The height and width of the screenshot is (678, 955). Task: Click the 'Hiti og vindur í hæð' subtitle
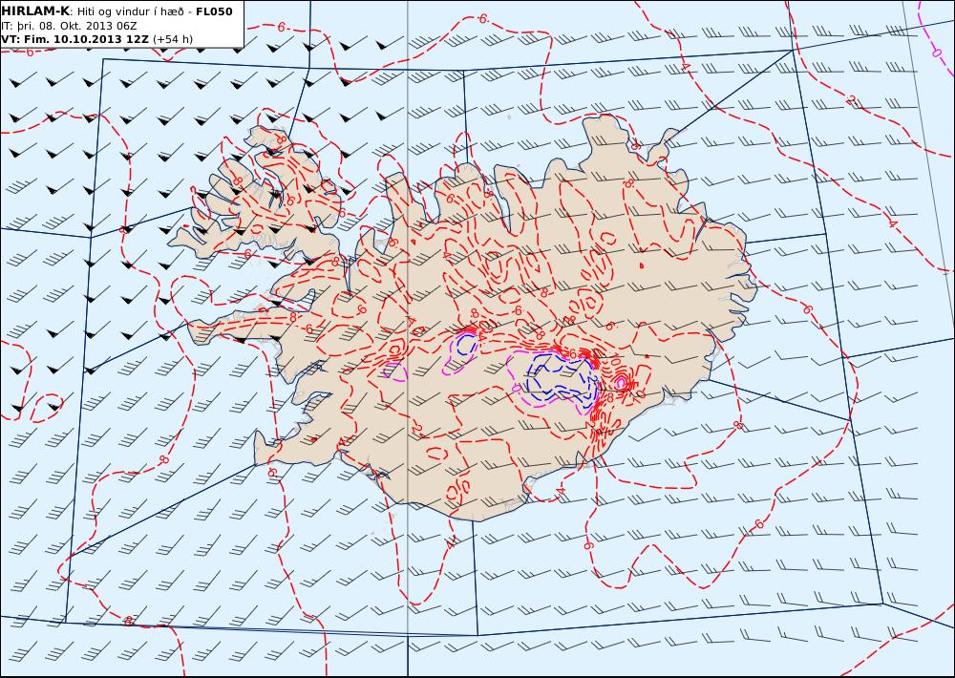(130, 12)
